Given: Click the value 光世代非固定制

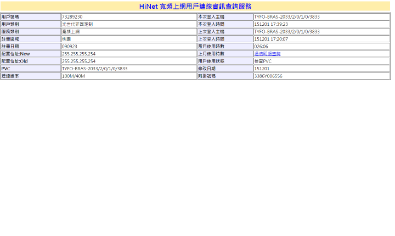Looking at the screenshot, I should [77, 24].
